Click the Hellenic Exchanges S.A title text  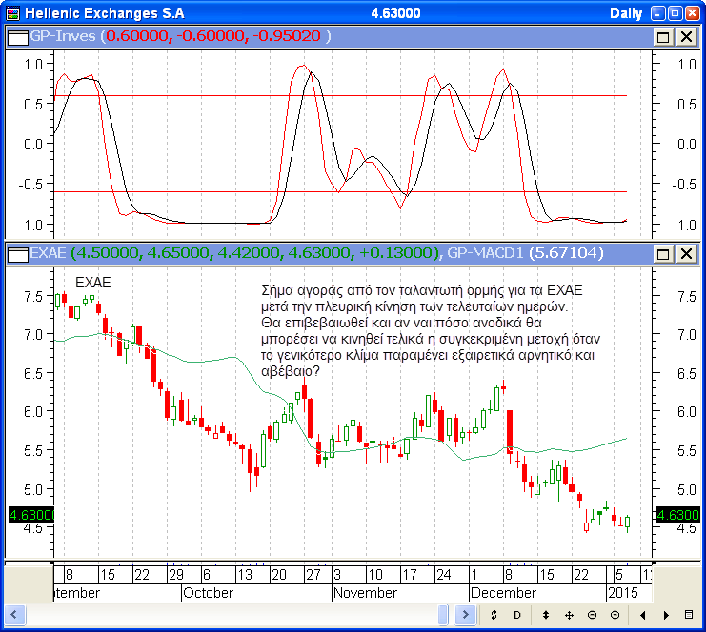105,13
